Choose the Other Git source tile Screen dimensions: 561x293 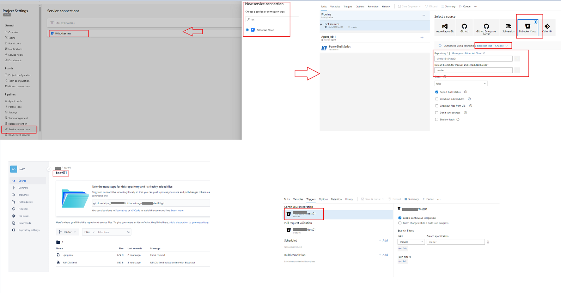point(547,27)
